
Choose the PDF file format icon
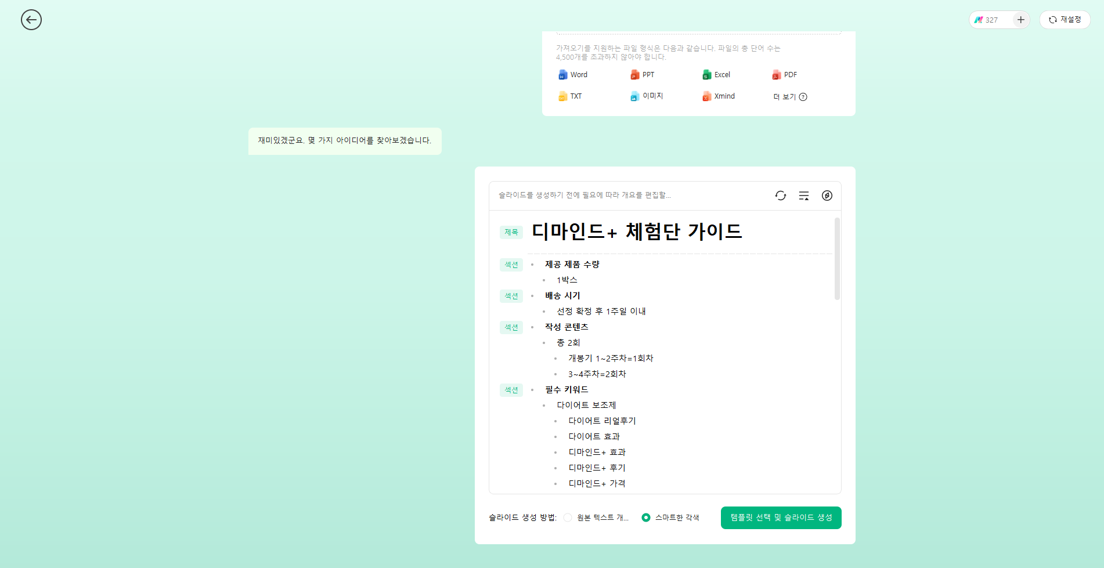click(776, 75)
